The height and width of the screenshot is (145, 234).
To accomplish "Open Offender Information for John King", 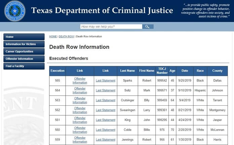I will click(80, 120).
